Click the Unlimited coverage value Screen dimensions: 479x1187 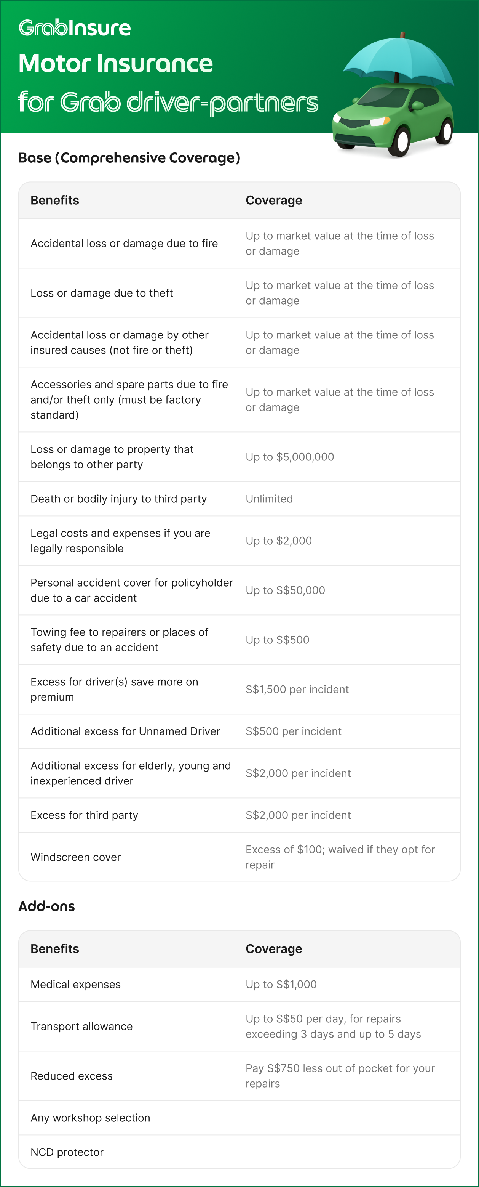click(269, 499)
